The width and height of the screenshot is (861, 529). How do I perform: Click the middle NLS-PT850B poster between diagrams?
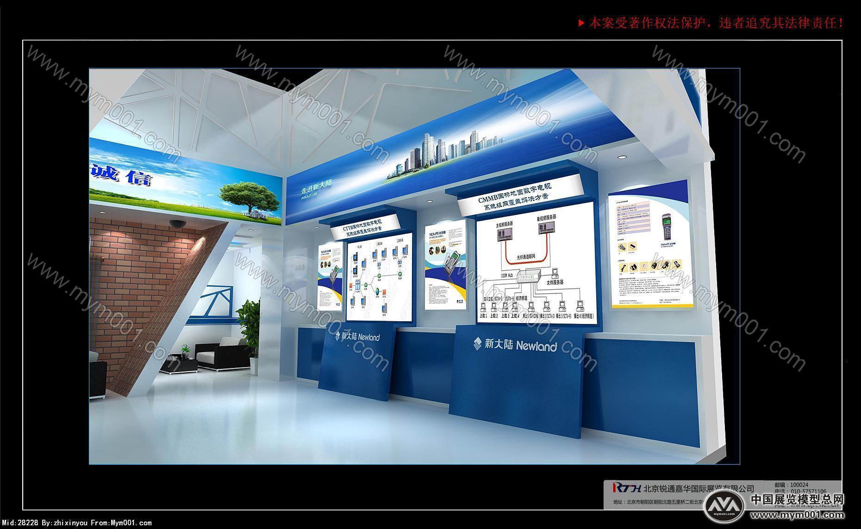coord(445,264)
